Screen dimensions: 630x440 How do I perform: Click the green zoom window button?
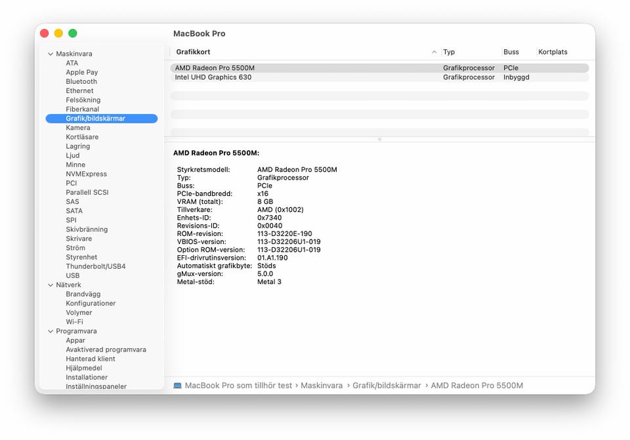[x=73, y=33]
